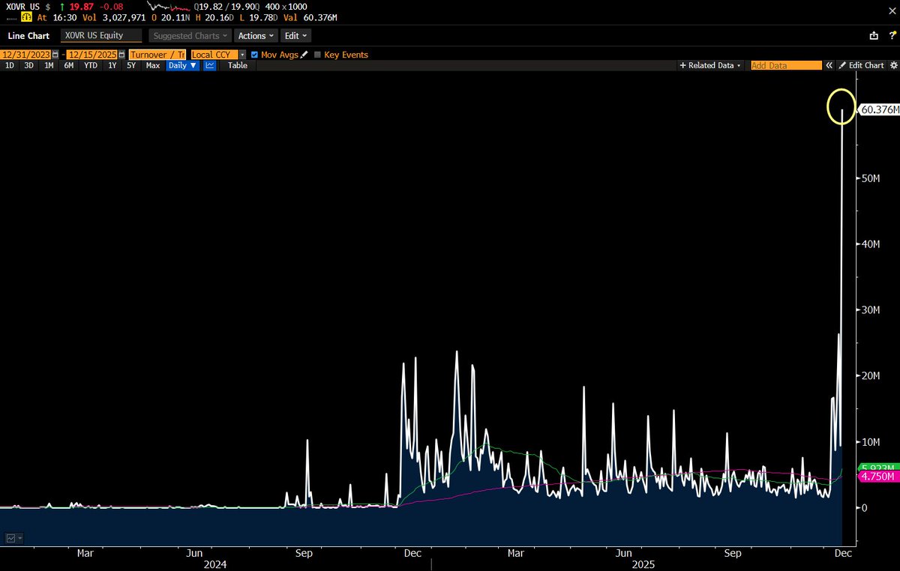This screenshot has height=571, width=900.
Task: Select the 5Y time range
Action: click(131, 65)
